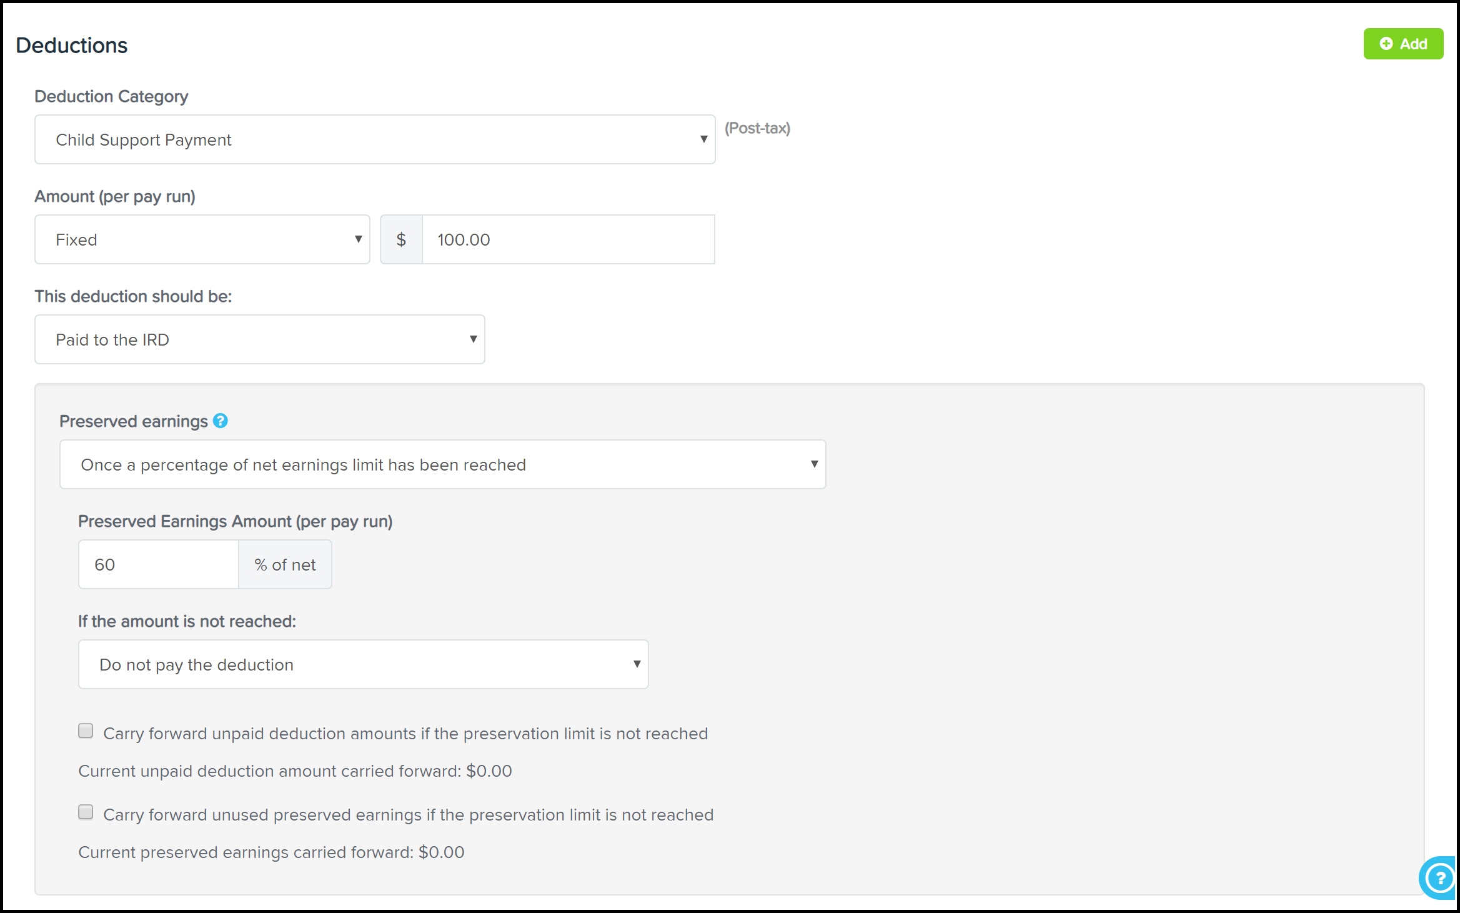This screenshot has height=913, width=1460.
Task: Click the Deductions heading
Action: click(71, 46)
